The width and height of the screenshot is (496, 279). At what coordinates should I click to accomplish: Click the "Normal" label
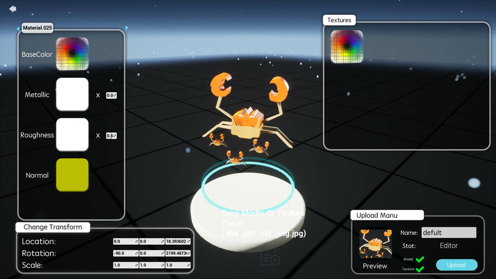tap(37, 175)
